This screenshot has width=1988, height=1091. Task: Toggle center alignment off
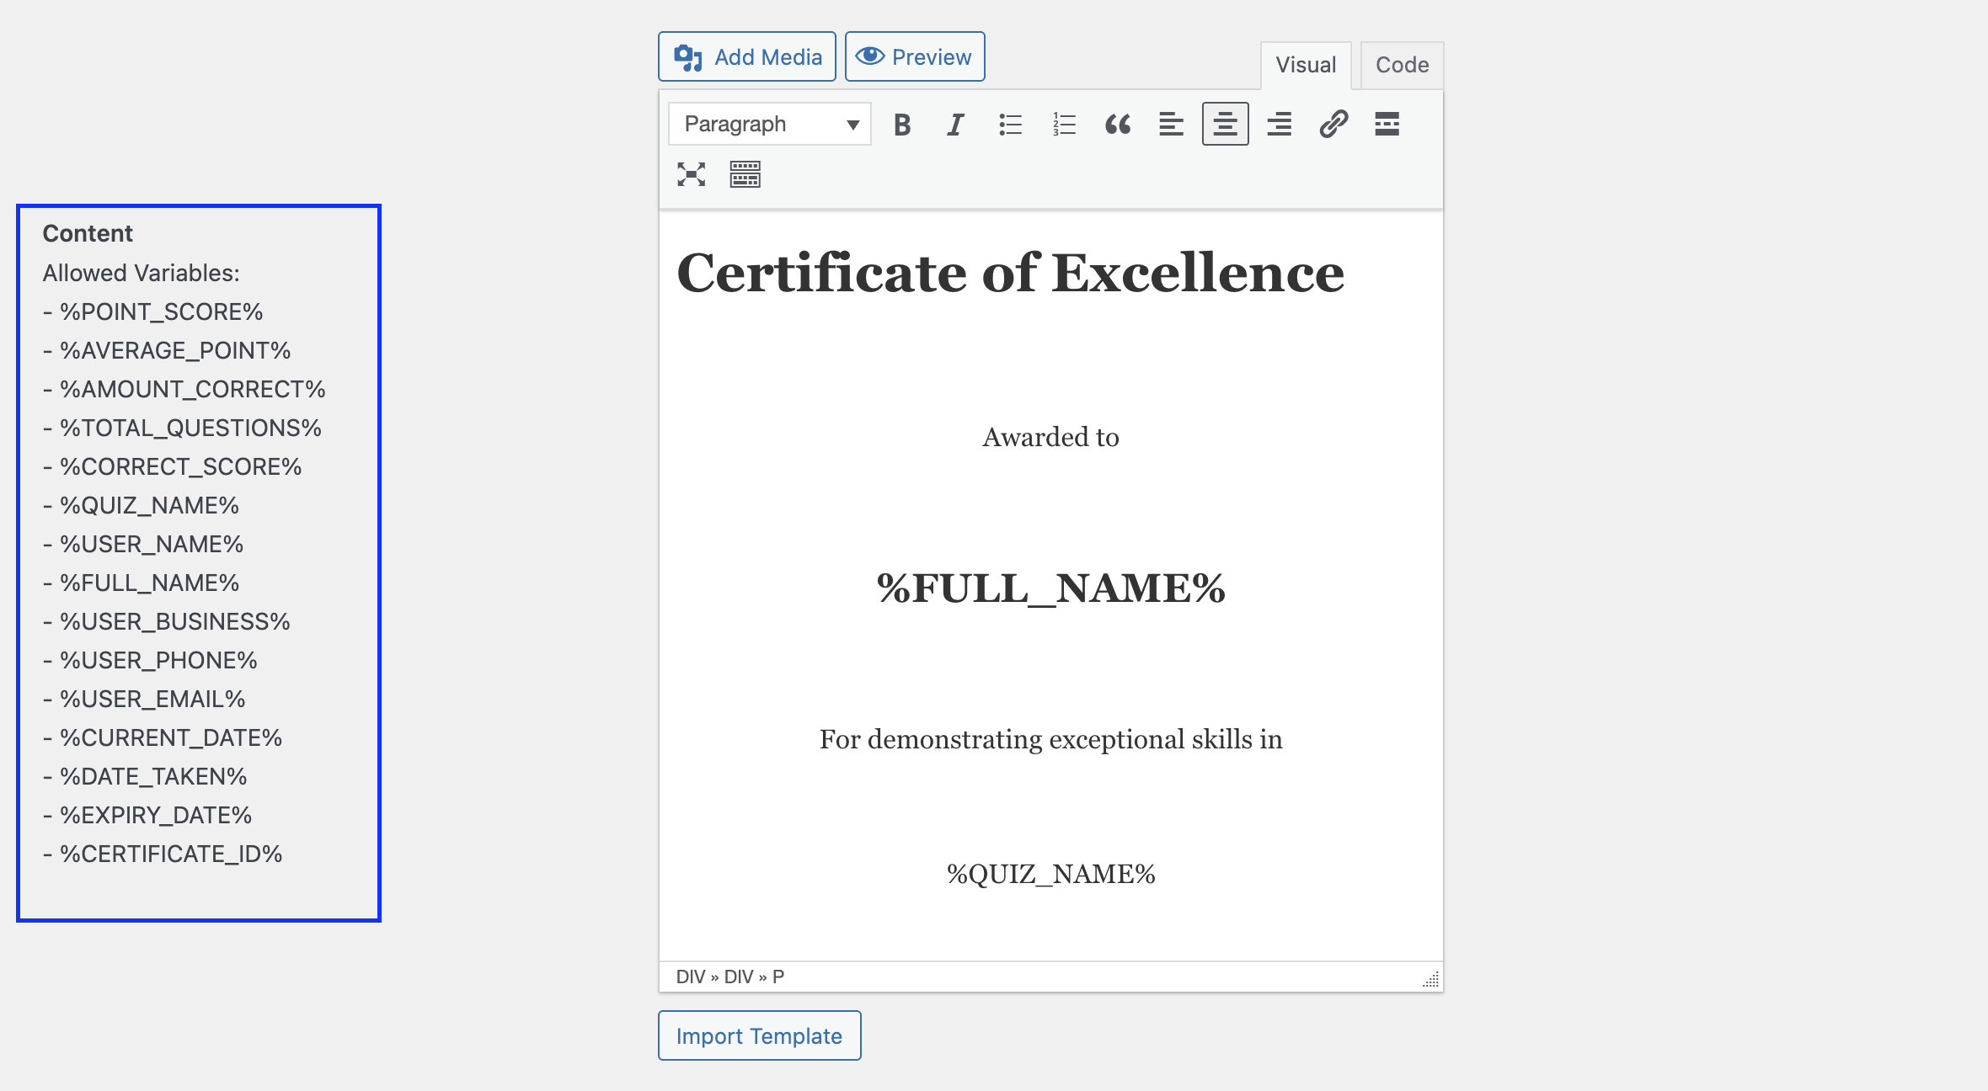click(1225, 124)
